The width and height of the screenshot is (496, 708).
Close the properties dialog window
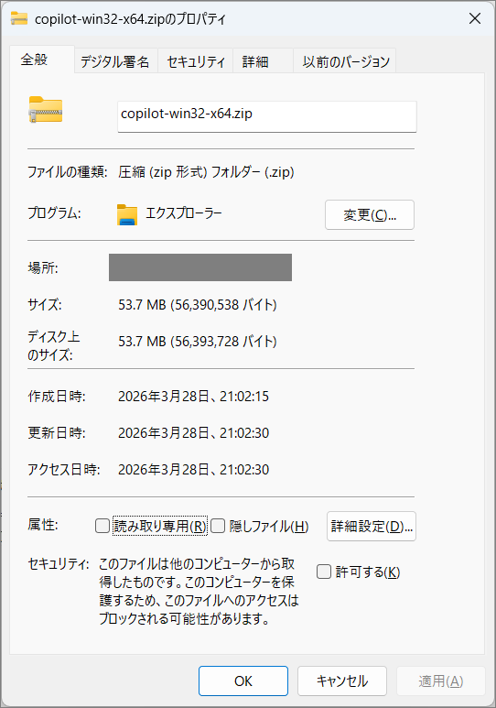475,18
